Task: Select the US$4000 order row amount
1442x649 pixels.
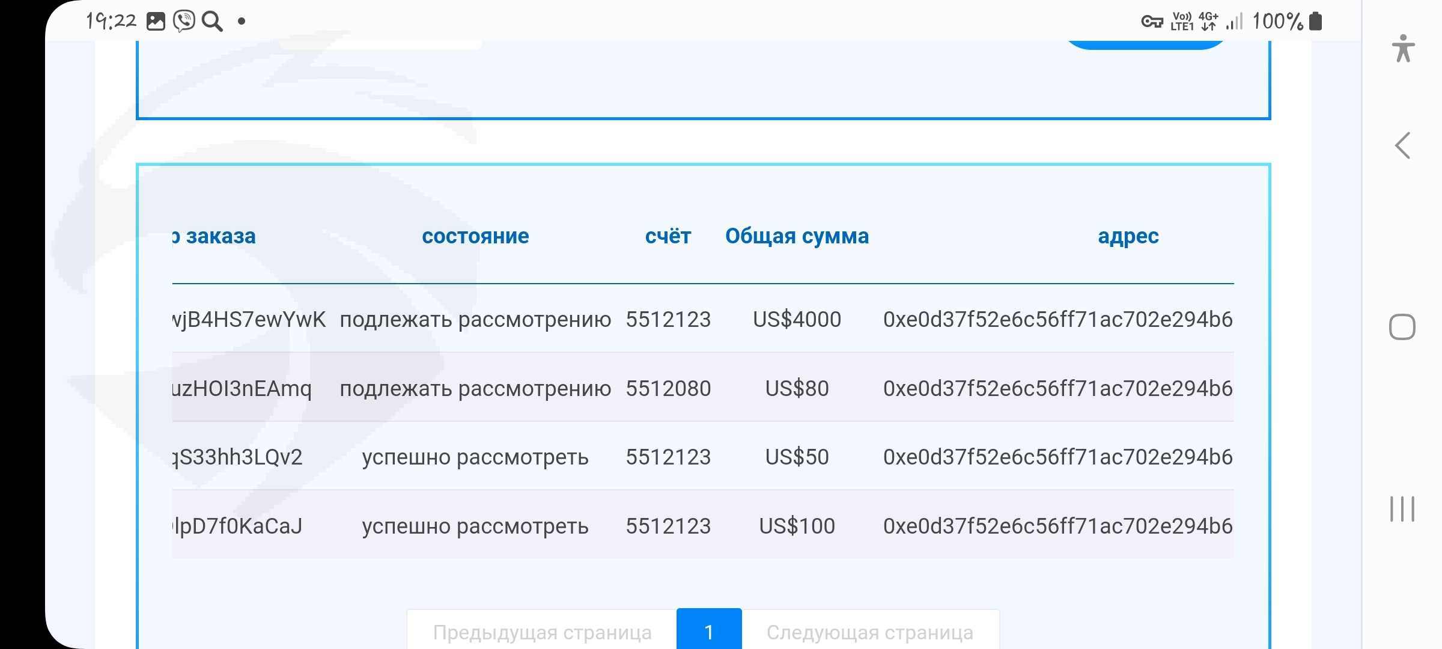Action: click(797, 319)
